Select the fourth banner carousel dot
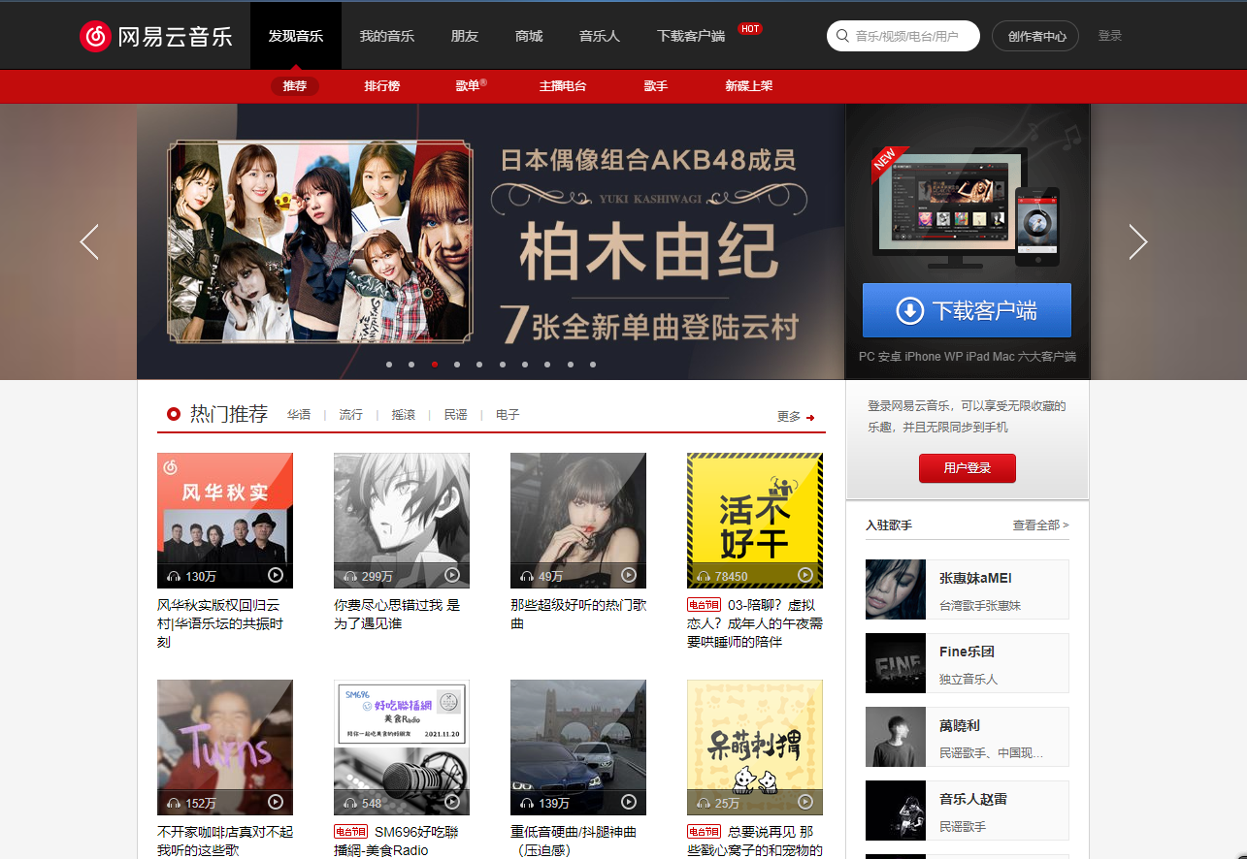 coord(457,365)
